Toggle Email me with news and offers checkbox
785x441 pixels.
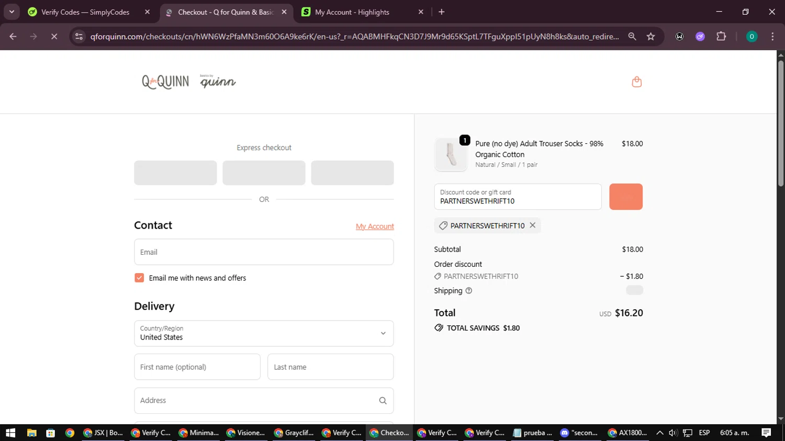139,278
